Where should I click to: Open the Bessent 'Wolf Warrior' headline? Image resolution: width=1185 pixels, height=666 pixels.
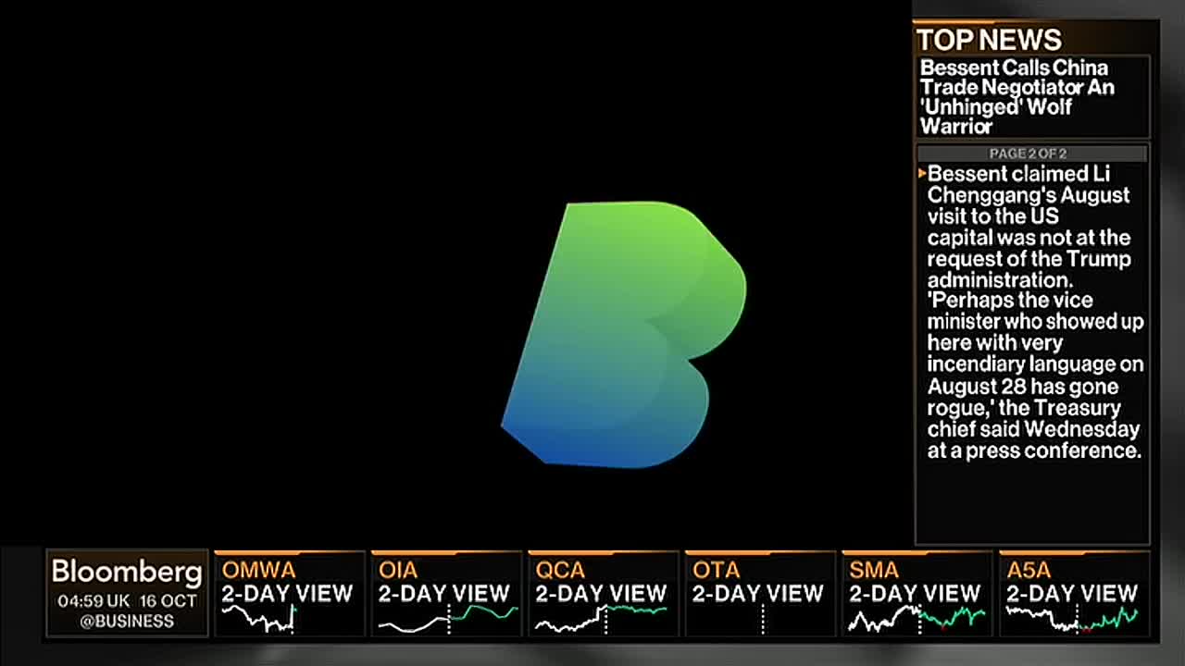[x=1017, y=96]
